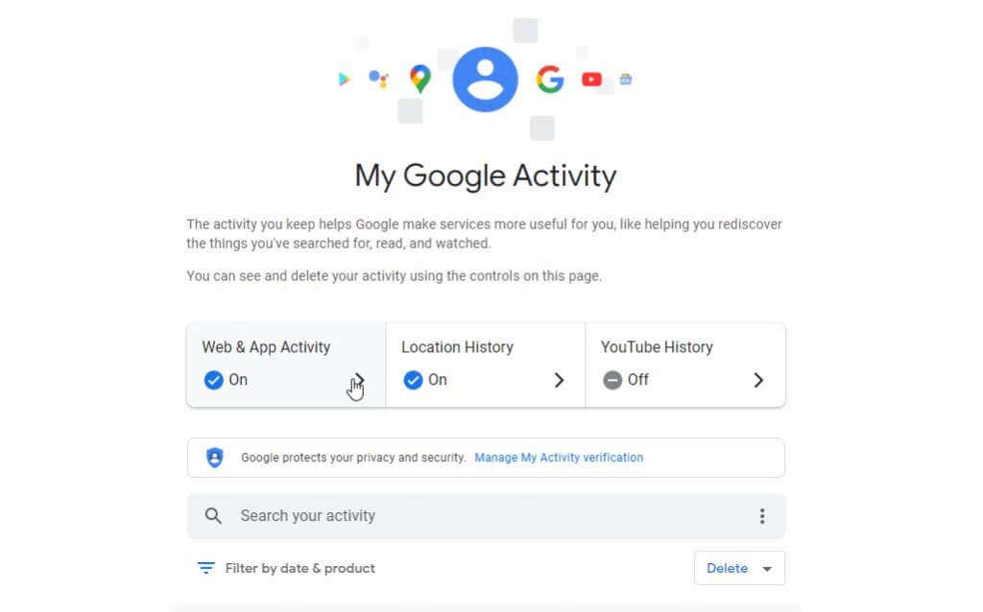Click the privacy shield icon
This screenshot has width=983, height=612.
click(214, 458)
